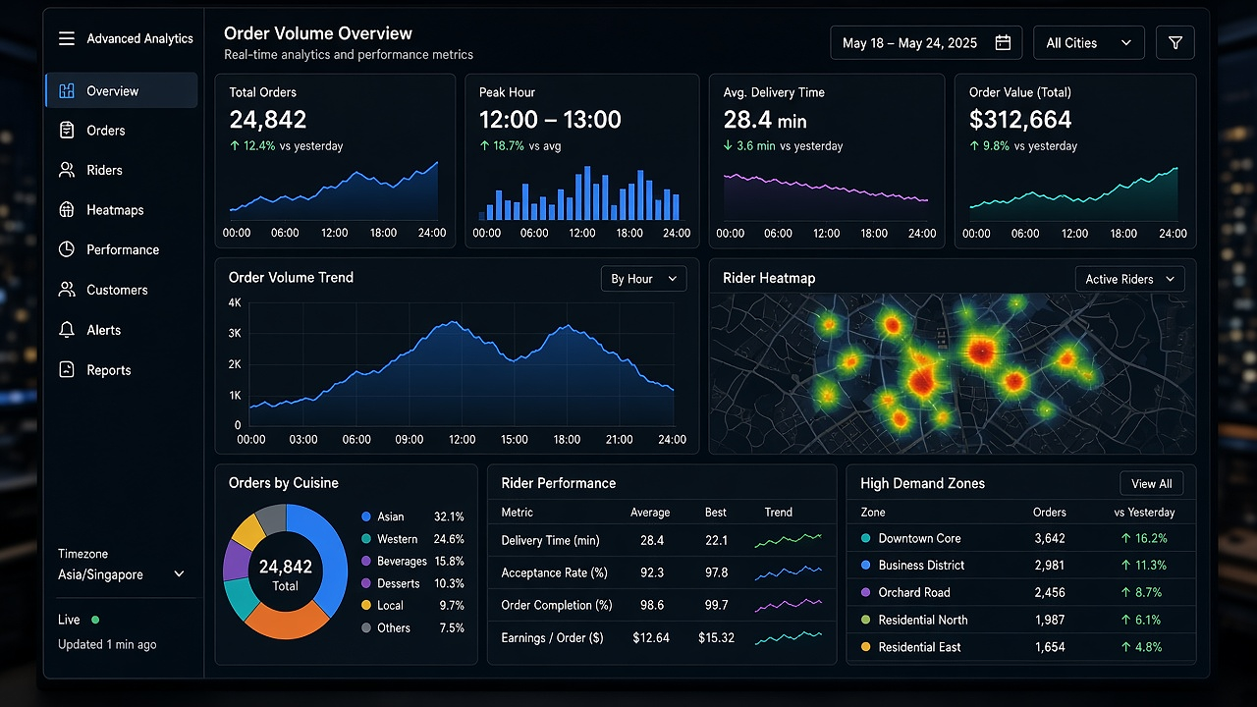Click the purple Beverages legend swatch
The width and height of the screenshot is (1257, 707).
click(x=366, y=561)
